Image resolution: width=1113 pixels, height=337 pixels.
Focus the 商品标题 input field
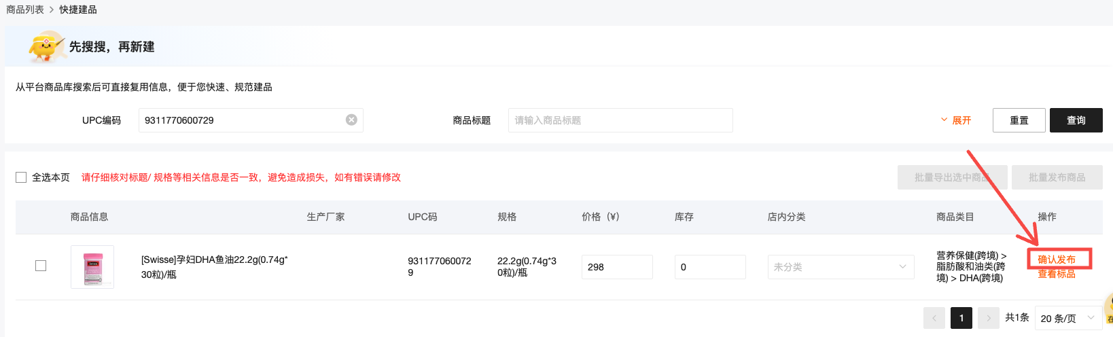pyautogui.click(x=620, y=120)
